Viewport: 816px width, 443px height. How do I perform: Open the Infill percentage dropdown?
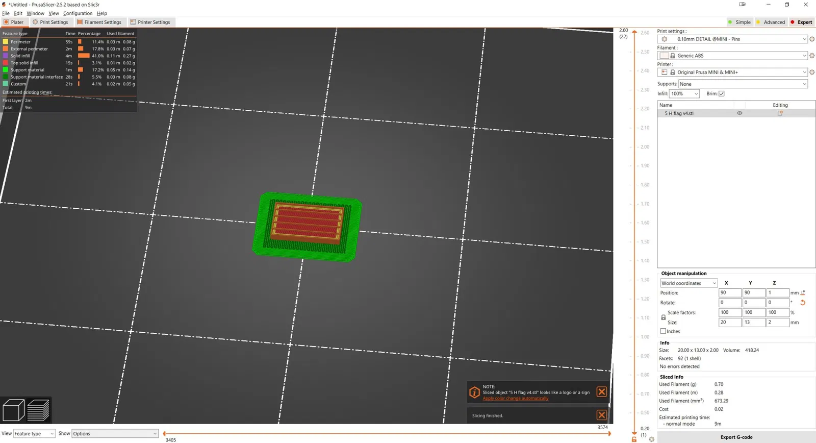684,94
